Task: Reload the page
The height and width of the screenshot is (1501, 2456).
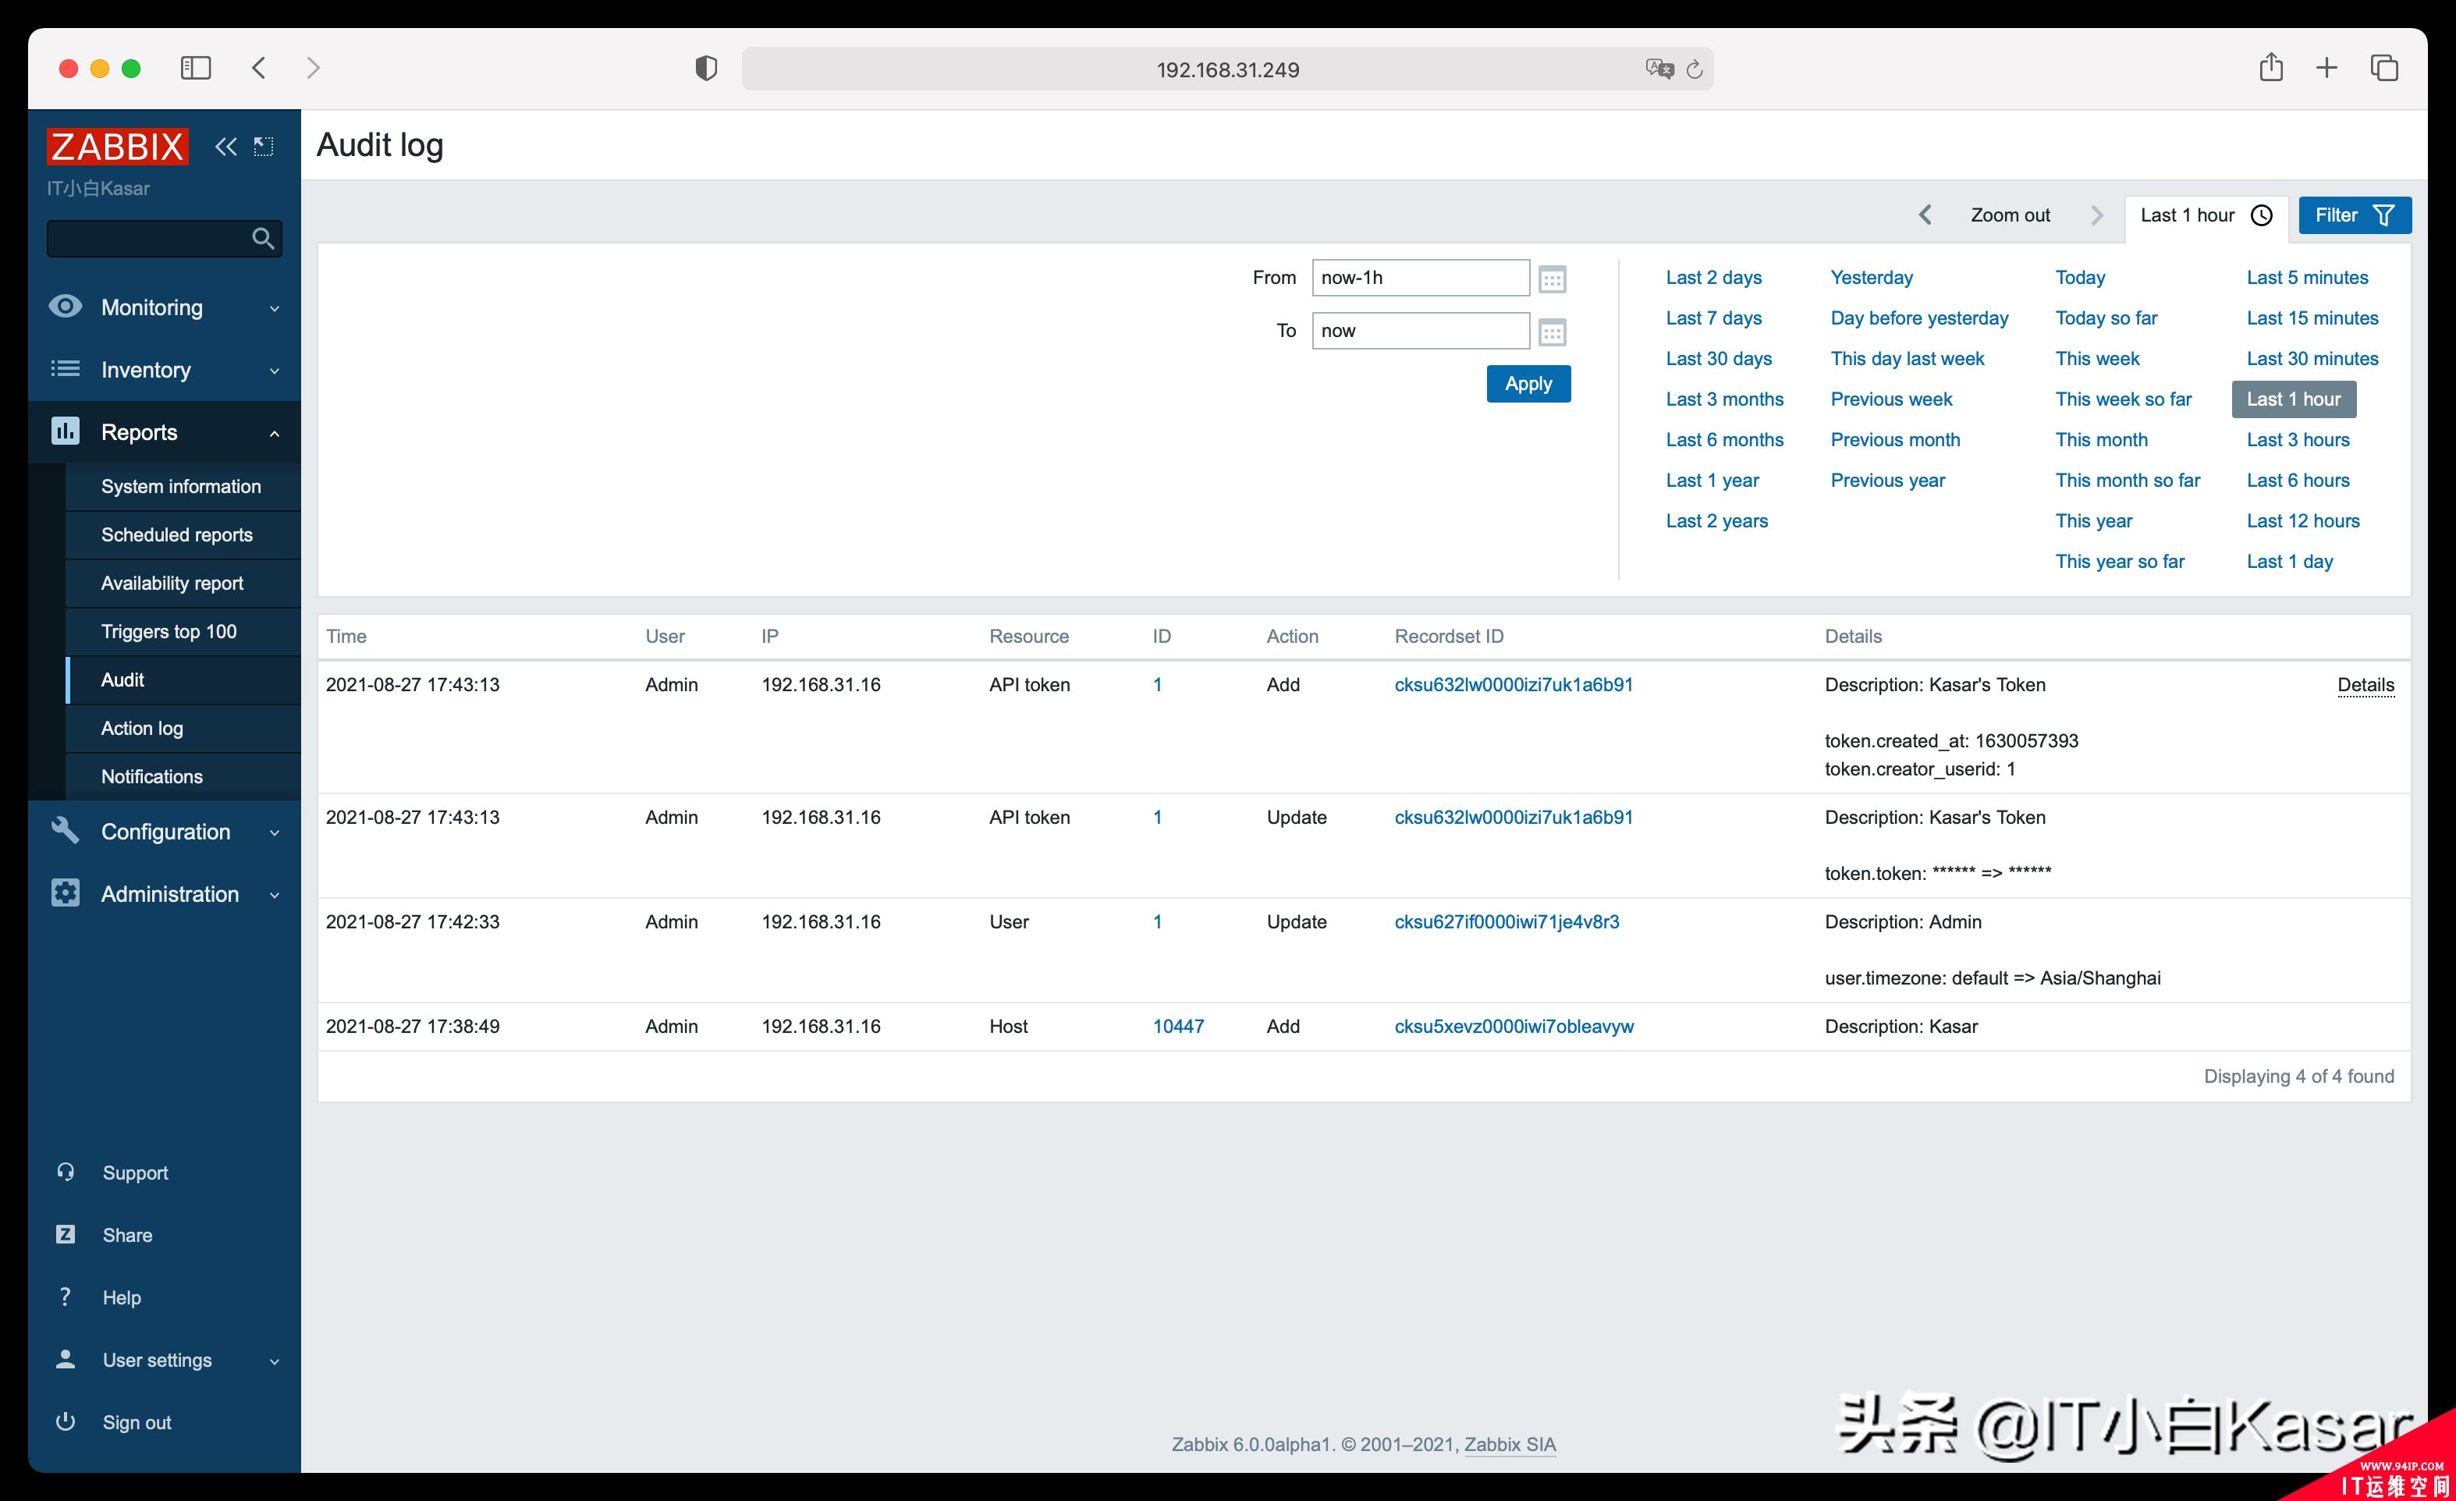Action: tap(1695, 69)
